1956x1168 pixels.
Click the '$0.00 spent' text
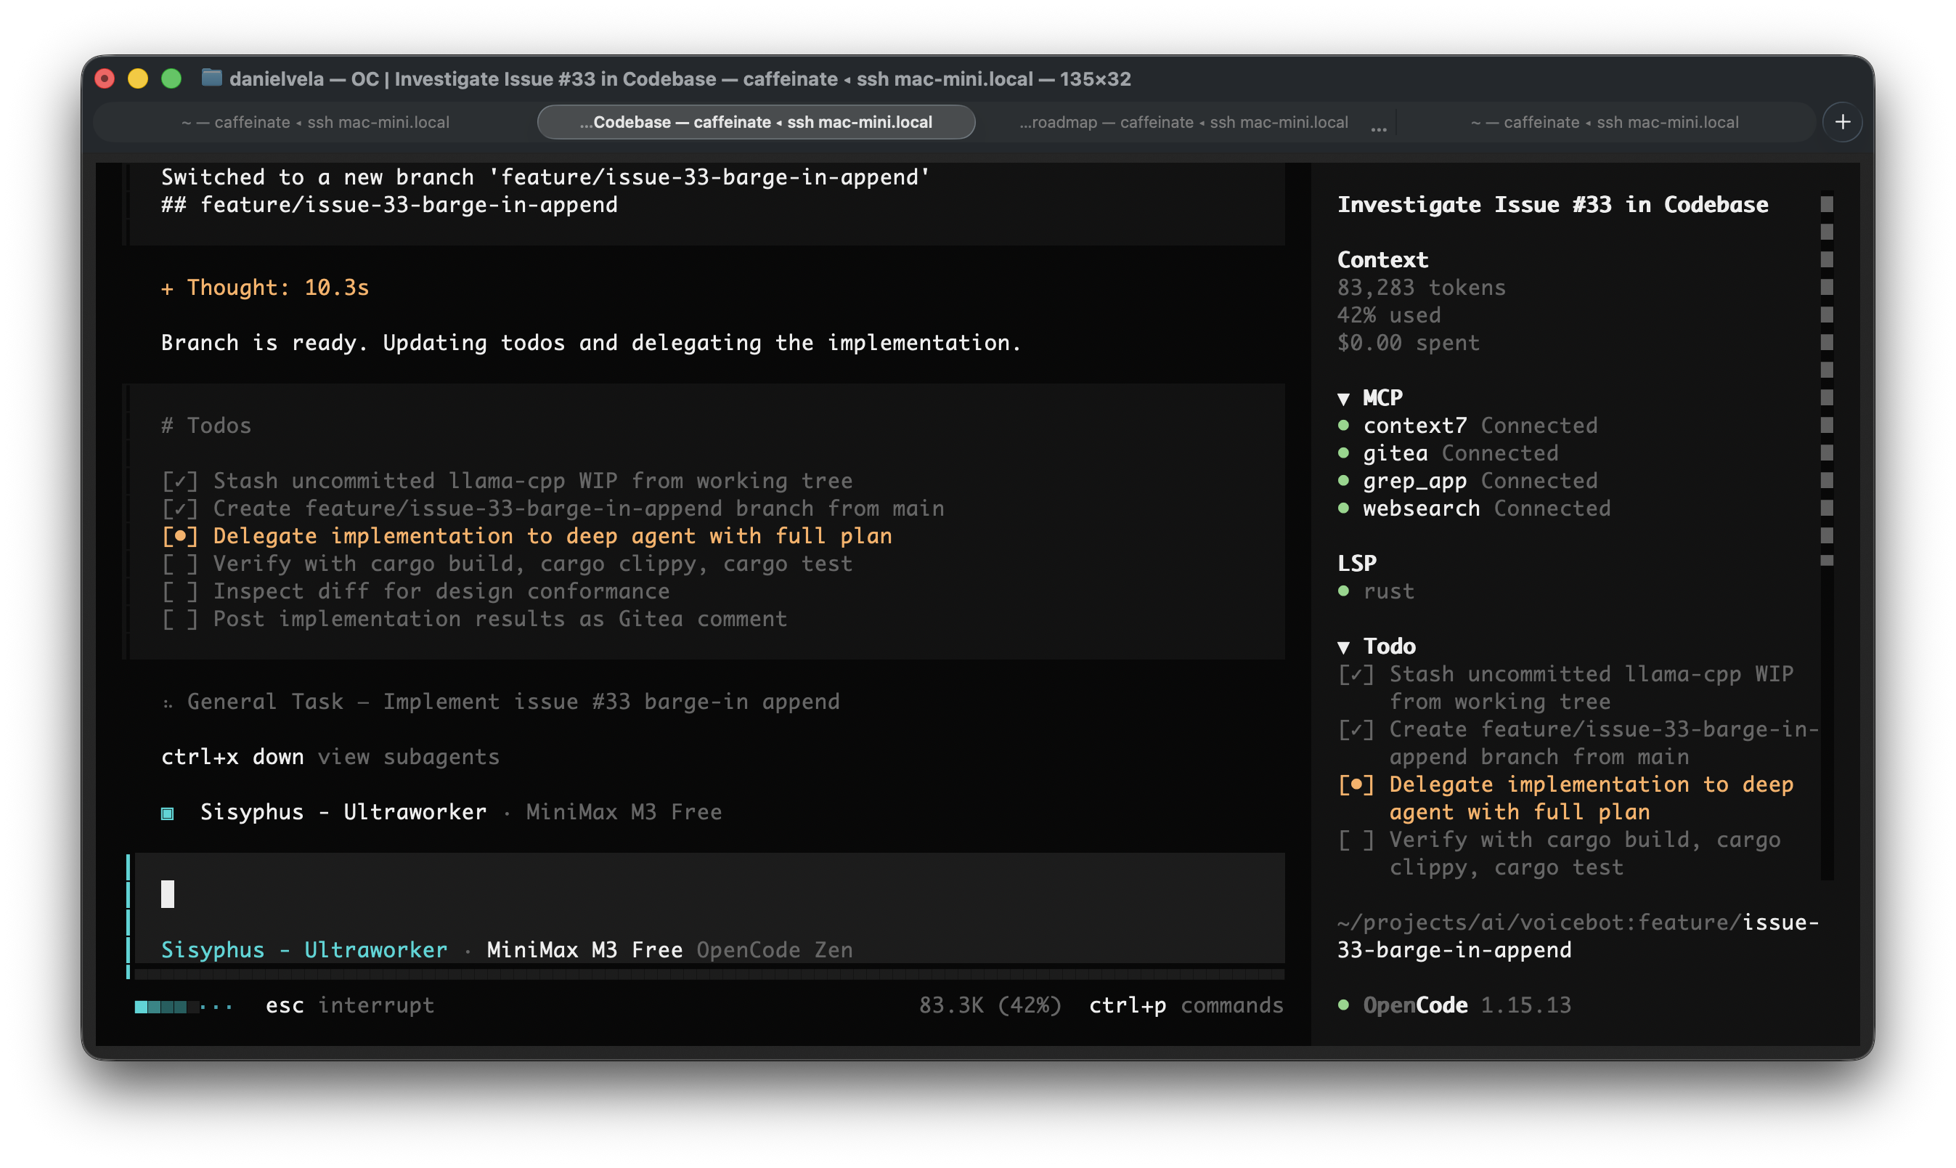click(1408, 343)
